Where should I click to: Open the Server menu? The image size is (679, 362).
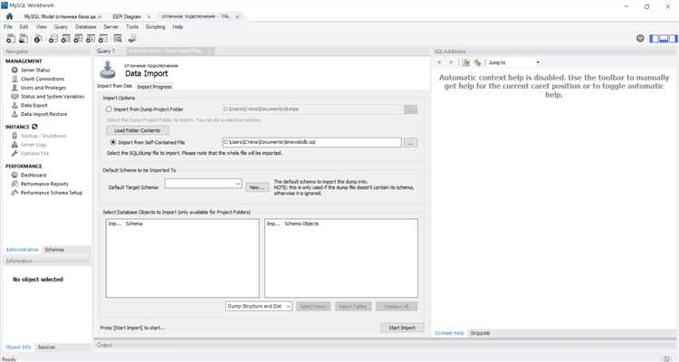coord(110,27)
